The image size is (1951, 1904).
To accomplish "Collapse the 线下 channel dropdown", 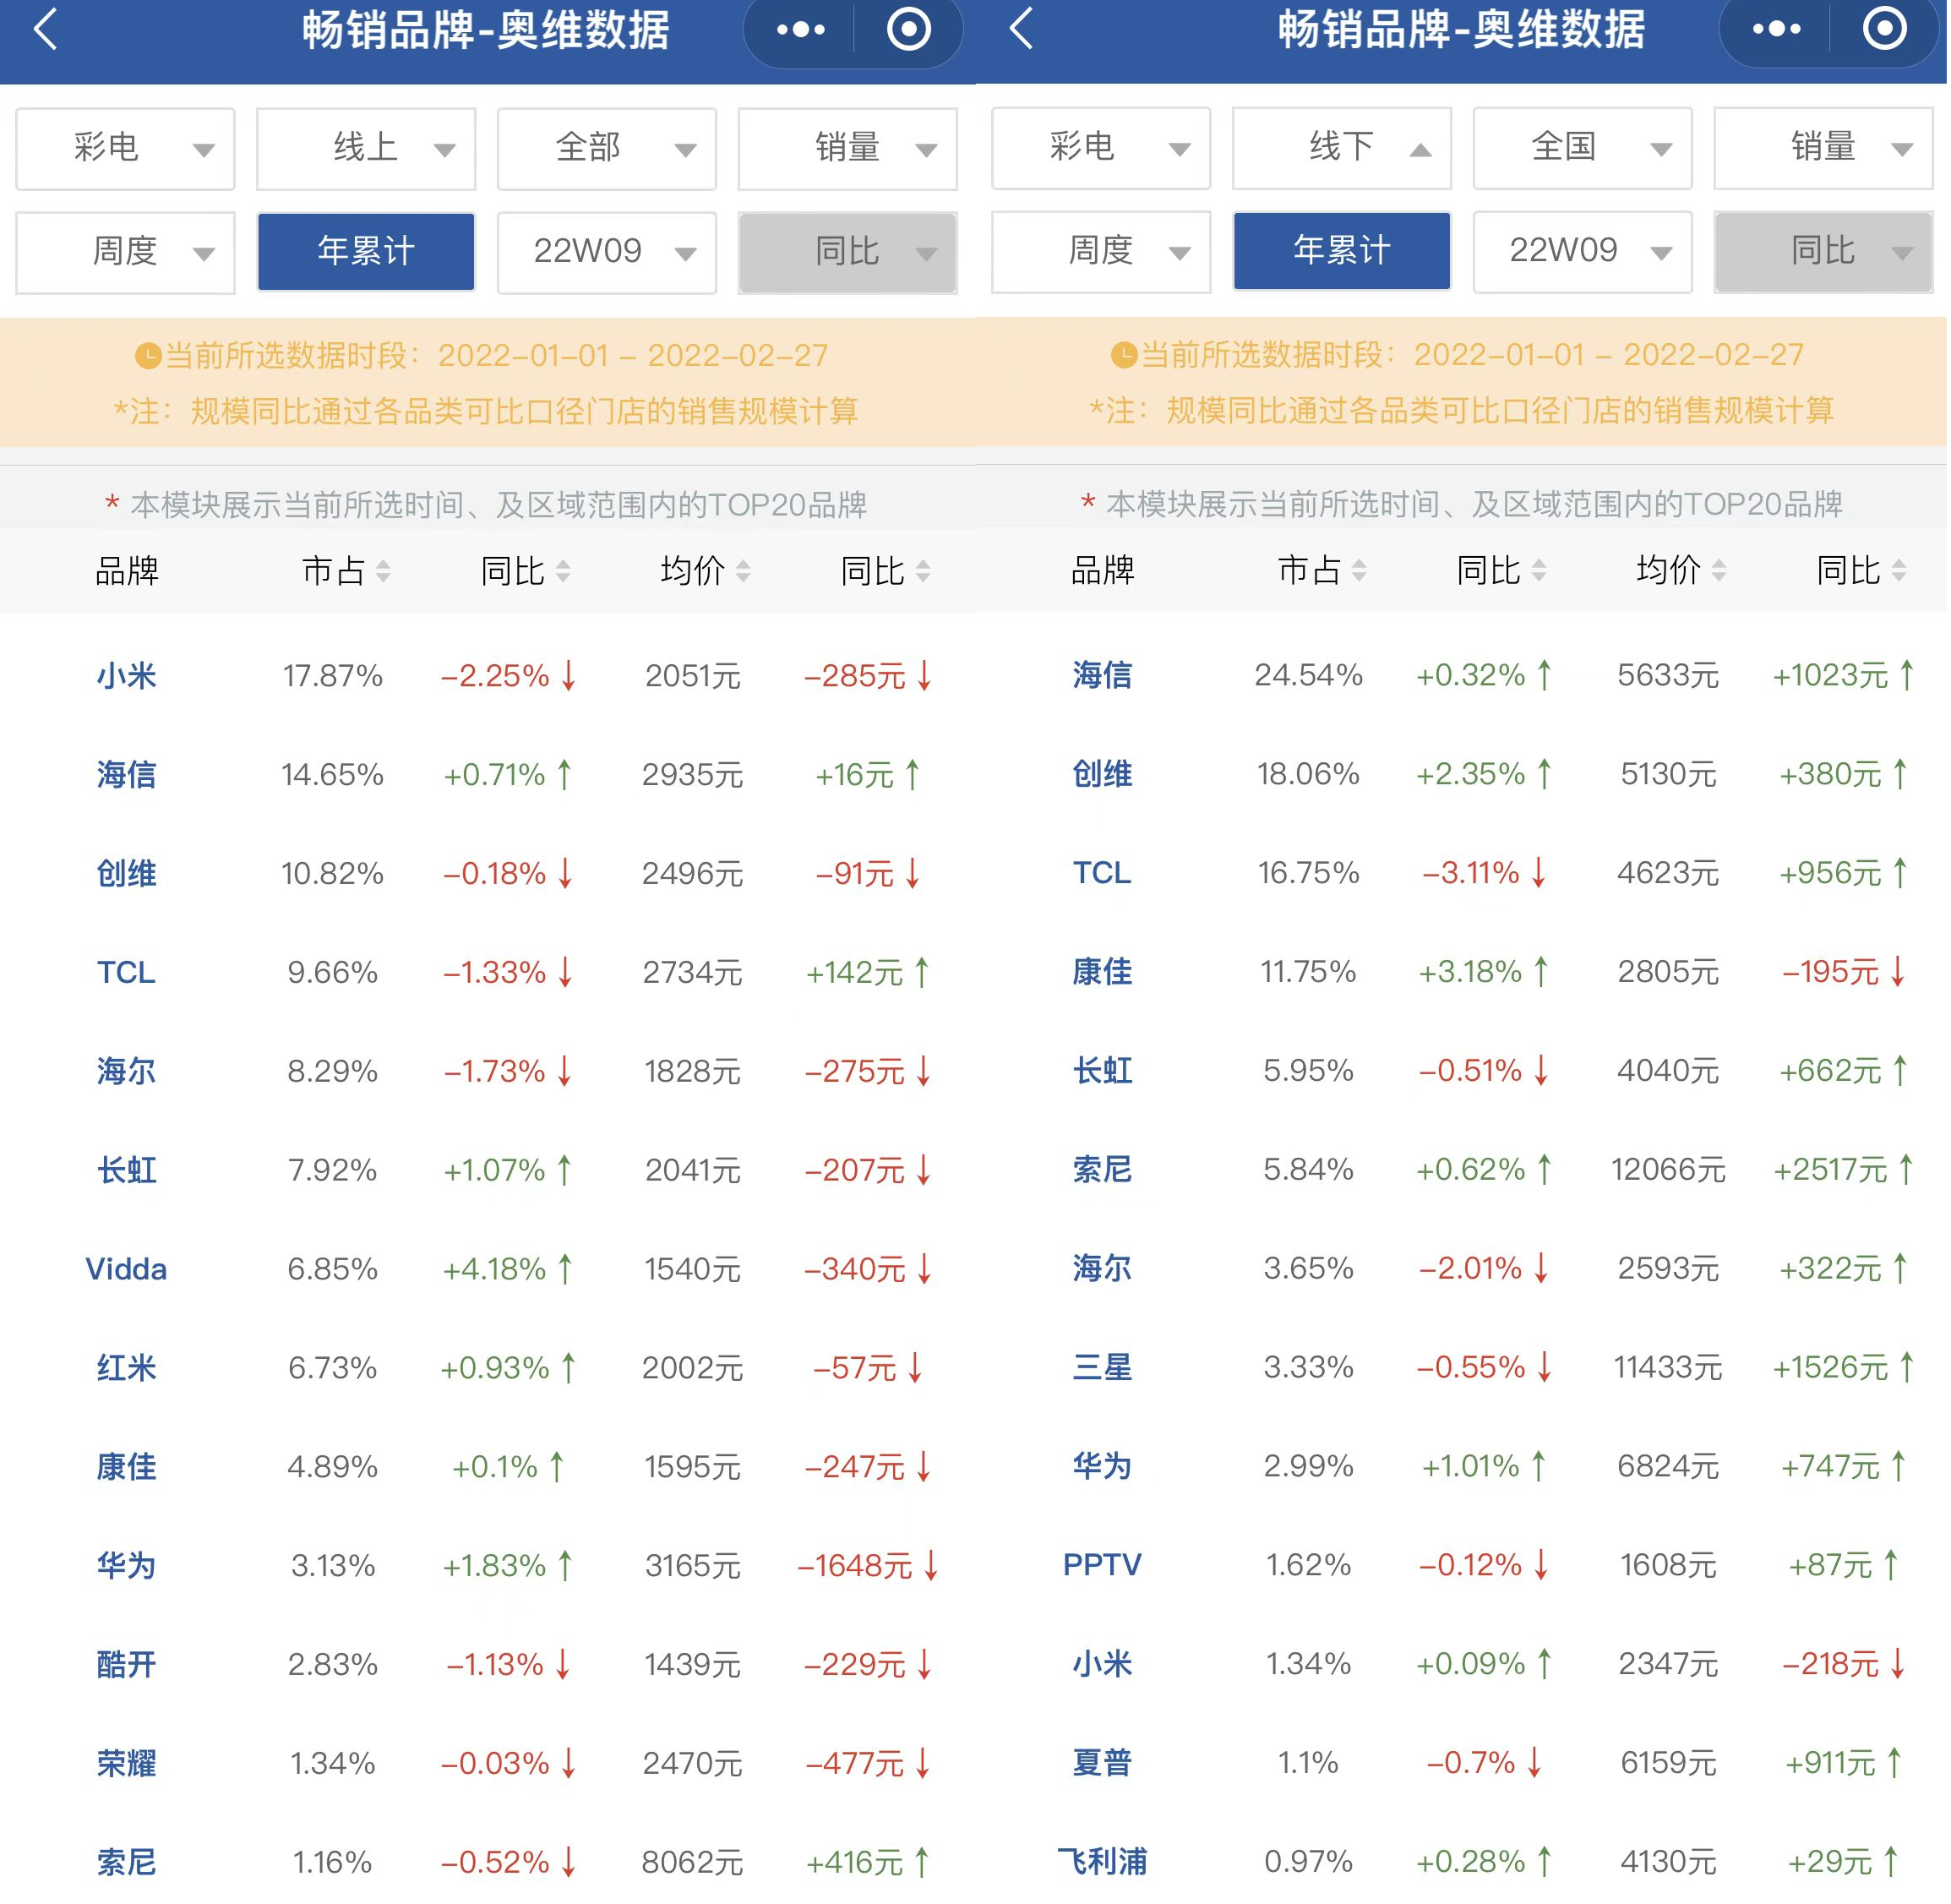I will point(1343,148).
